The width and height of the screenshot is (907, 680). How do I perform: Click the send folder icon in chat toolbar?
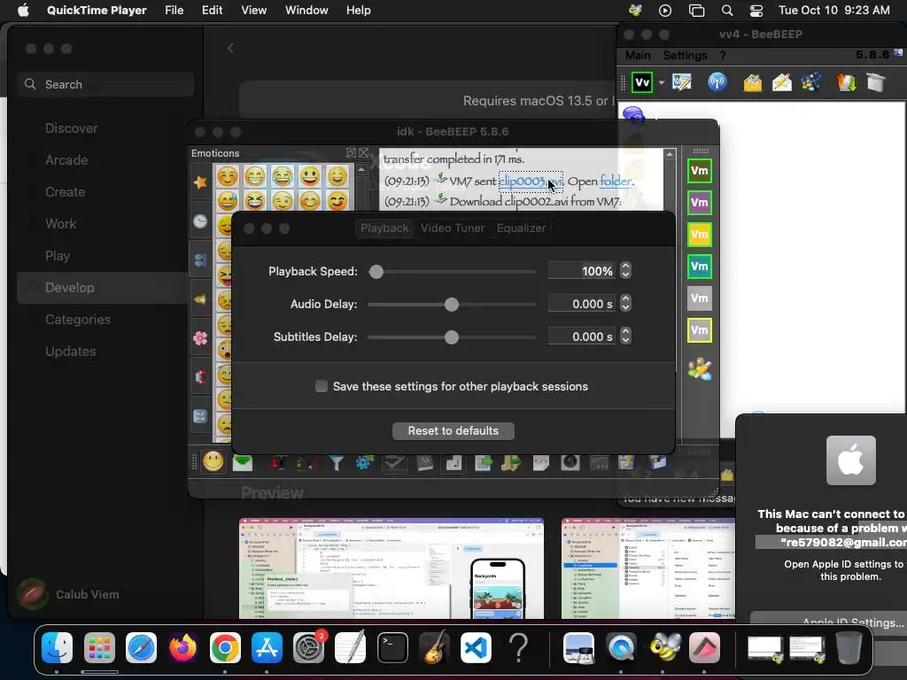pyautogui.click(x=511, y=462)
